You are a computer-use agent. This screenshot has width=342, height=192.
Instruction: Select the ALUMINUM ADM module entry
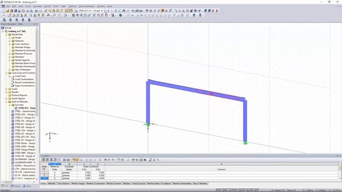pos(25,162)
